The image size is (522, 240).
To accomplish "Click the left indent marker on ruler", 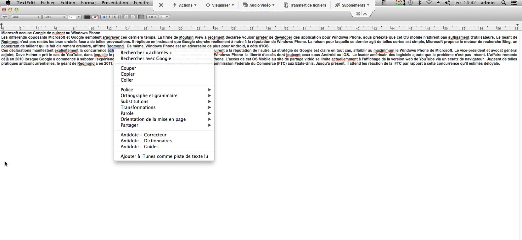I will point(2,25).
